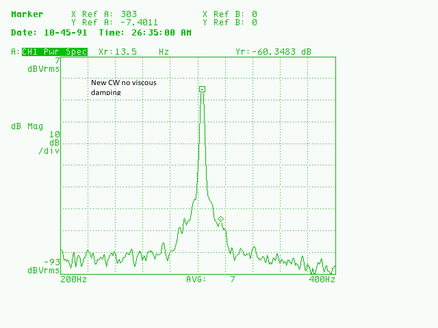The width and height of the screenshot is (438, 328).
Task: Click the dB Mag axis label
Action: 27,126
